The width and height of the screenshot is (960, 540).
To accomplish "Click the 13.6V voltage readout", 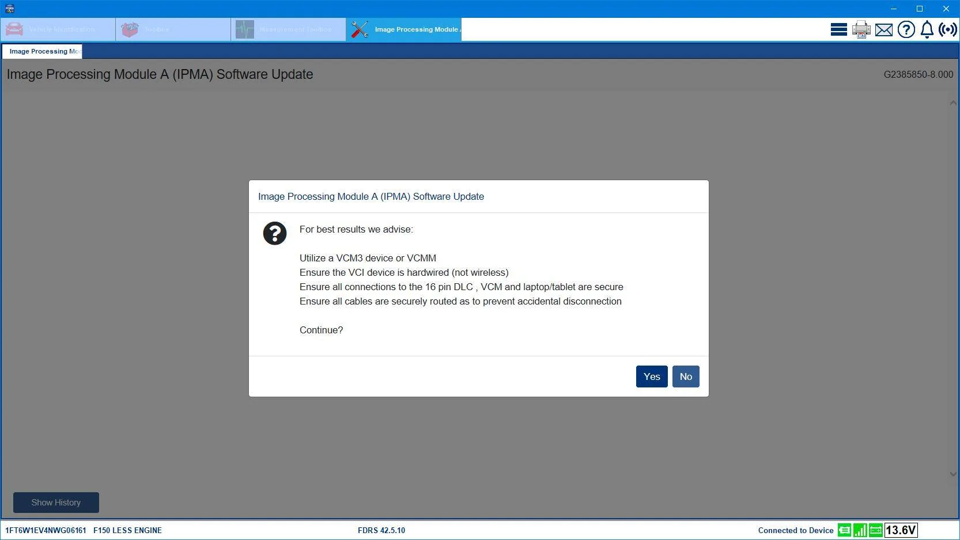I will (x=901, y=530).
